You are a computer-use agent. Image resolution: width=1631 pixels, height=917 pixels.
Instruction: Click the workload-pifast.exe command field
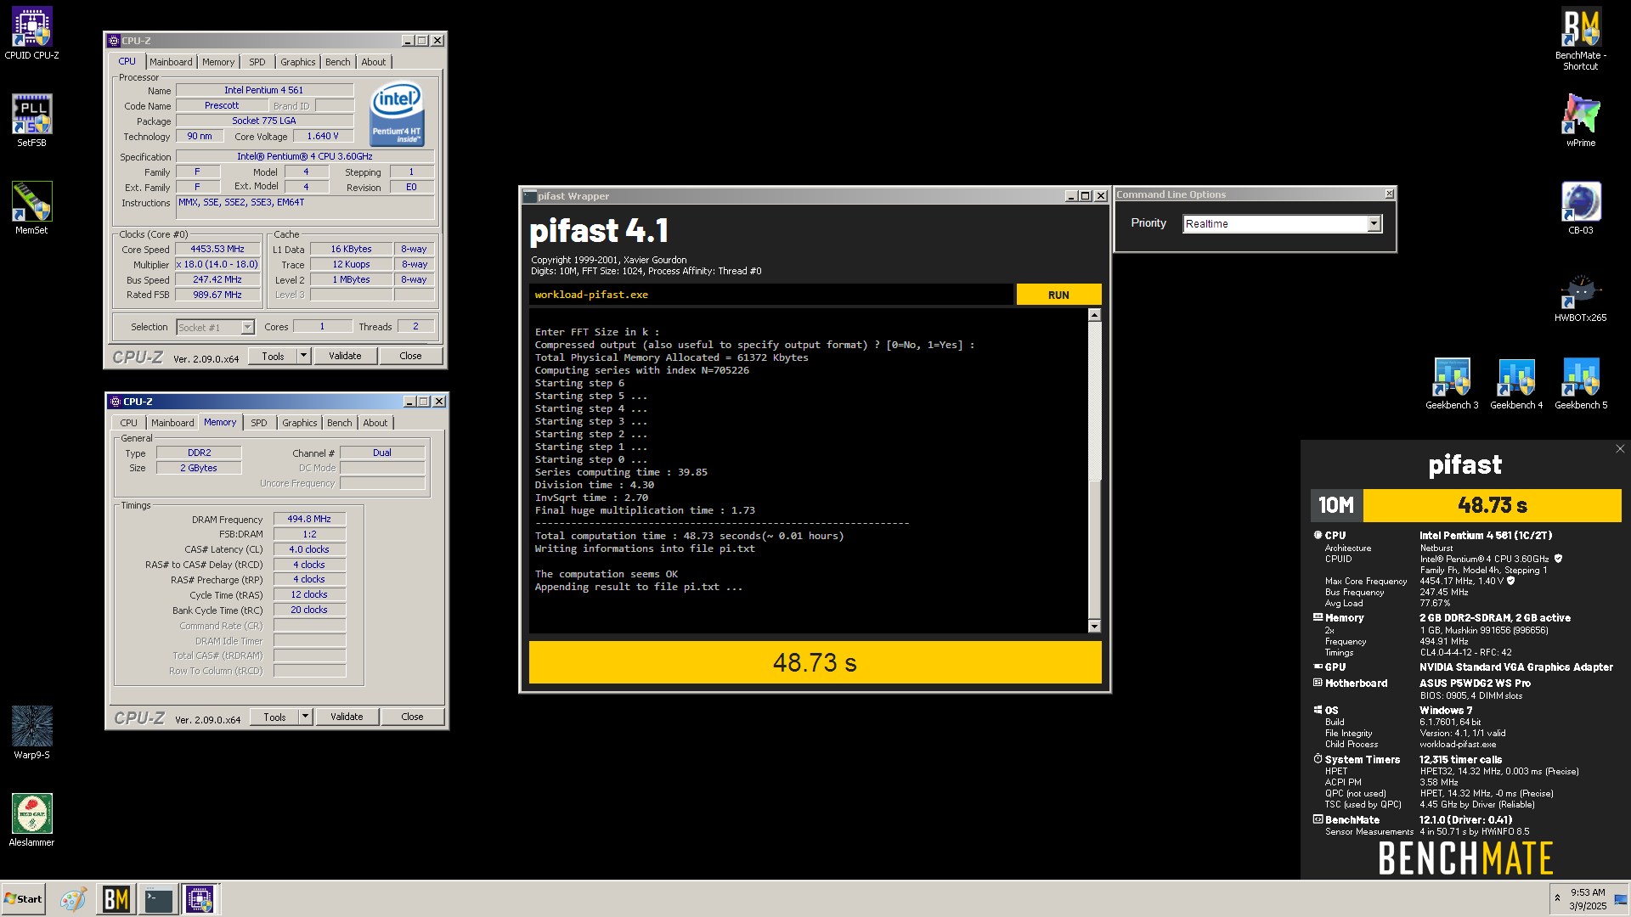tap(770, 295)
